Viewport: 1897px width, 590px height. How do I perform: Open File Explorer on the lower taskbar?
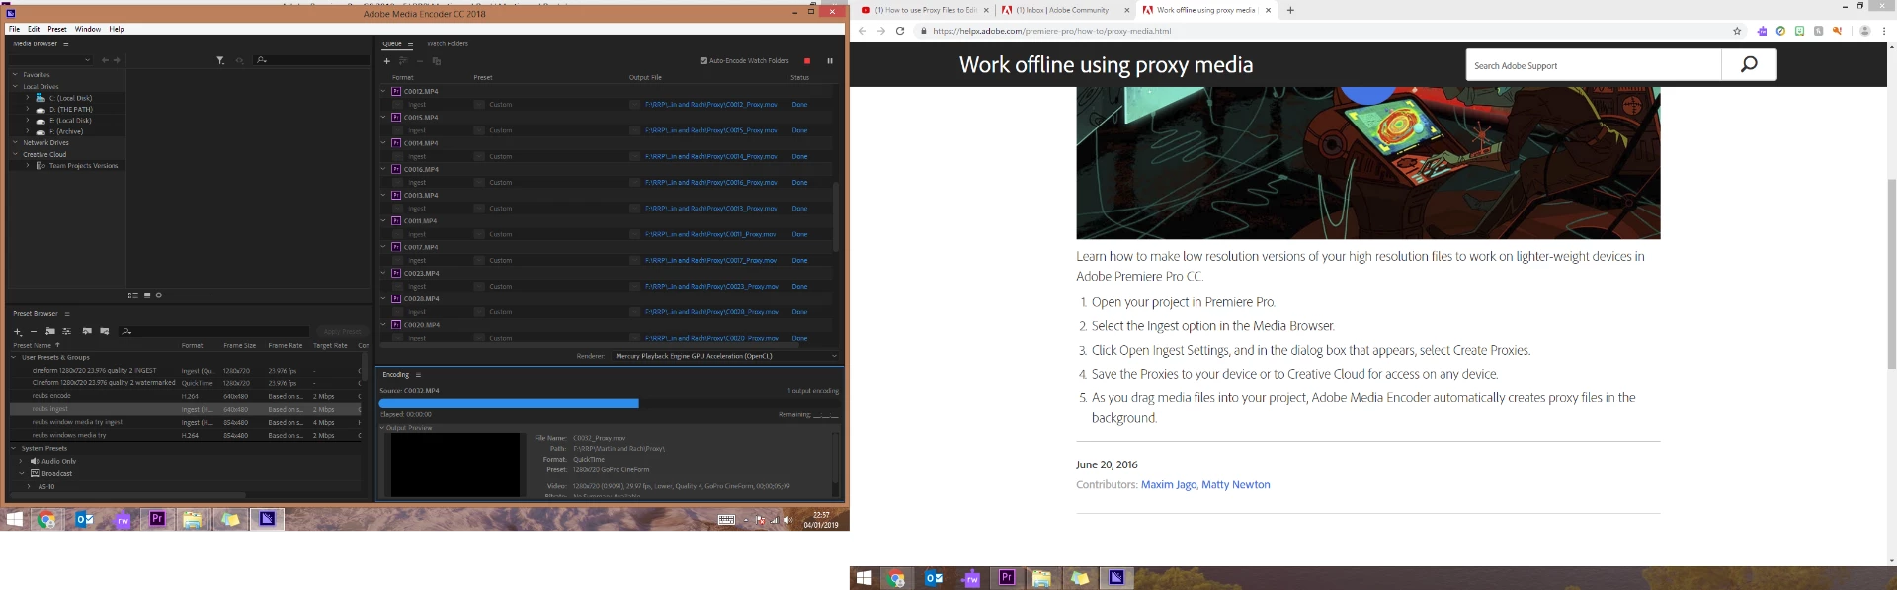click(1041, 578)
